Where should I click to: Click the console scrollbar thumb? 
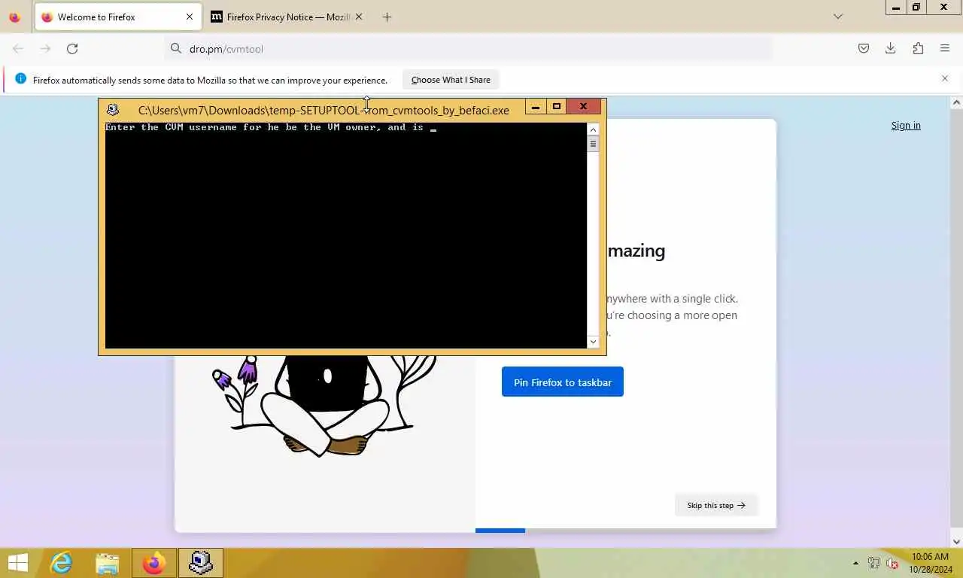[593, 144]
